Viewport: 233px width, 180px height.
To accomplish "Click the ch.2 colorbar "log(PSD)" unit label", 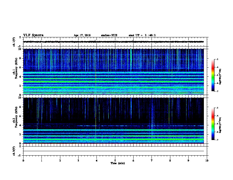I will pyautogui.click(x=220, y=125).
